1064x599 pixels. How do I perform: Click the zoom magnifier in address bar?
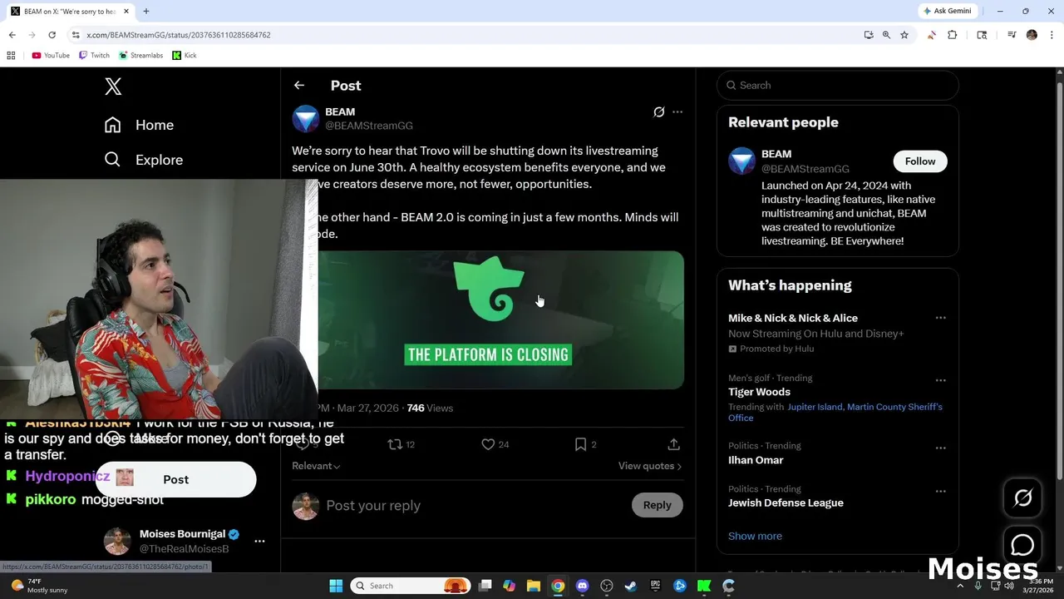pyautogui.click(x=886, y=35)
